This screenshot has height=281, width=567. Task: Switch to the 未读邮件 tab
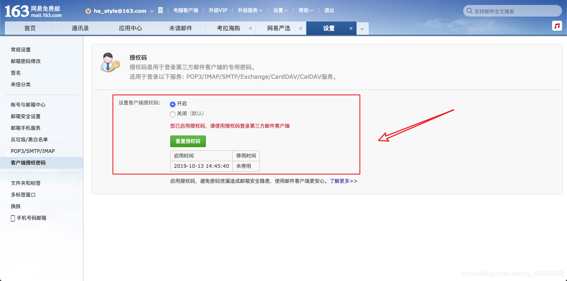coord(181,28)
